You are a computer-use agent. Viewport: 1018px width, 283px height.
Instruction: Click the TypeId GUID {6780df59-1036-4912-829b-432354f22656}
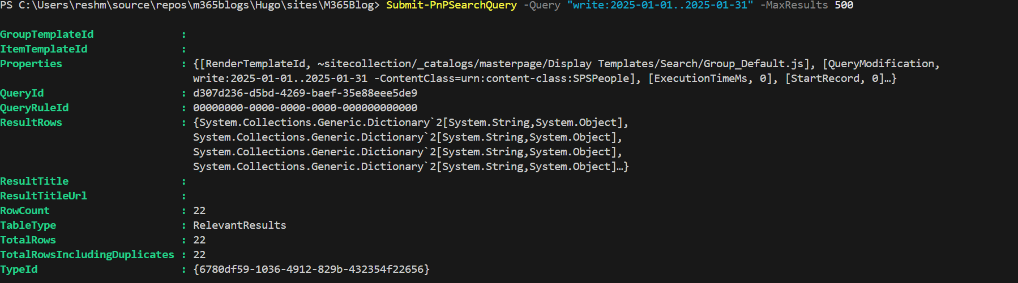click(311, 269)
